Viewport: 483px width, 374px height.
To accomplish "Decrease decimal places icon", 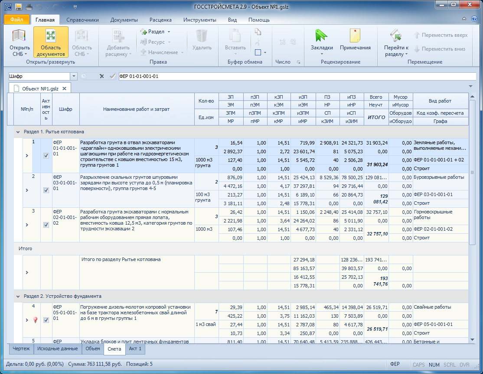I will 293,42.
